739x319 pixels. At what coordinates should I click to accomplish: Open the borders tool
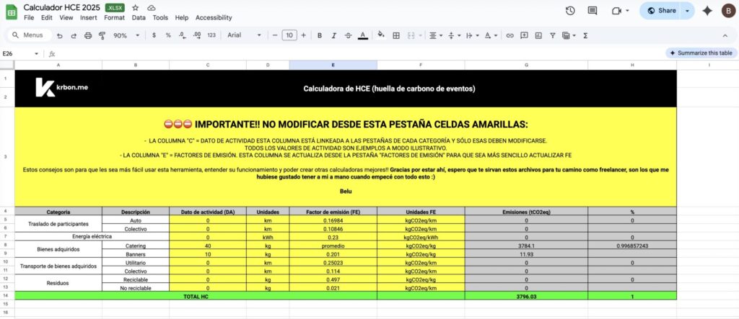(x=396, y=35)
